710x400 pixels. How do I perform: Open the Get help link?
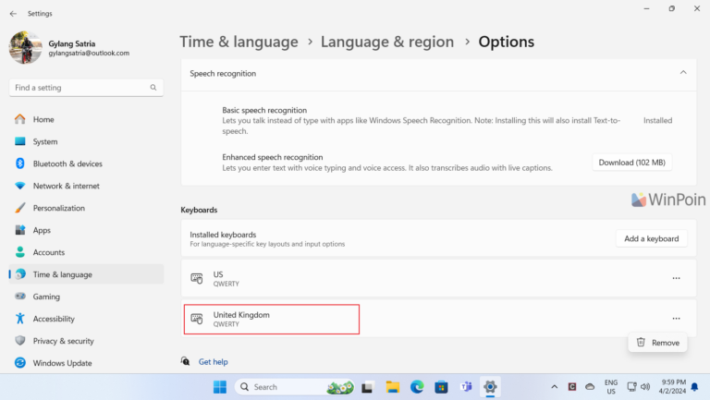click(x=214, y=362)
